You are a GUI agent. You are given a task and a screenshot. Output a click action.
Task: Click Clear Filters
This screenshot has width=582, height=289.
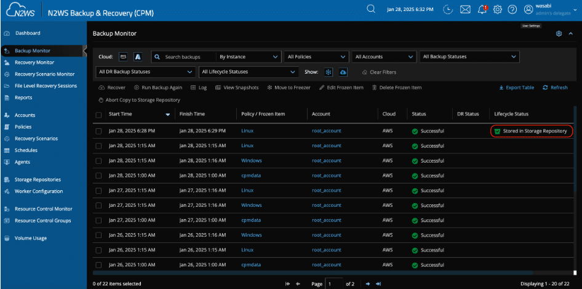point(380,72)
